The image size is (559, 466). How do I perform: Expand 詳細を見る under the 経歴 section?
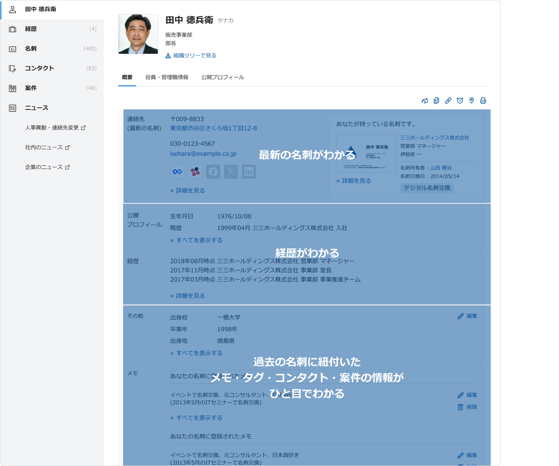pos(188,296)
